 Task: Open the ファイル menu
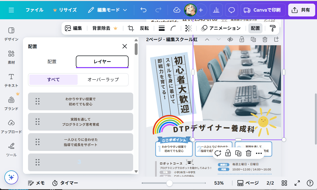point(34,10)
